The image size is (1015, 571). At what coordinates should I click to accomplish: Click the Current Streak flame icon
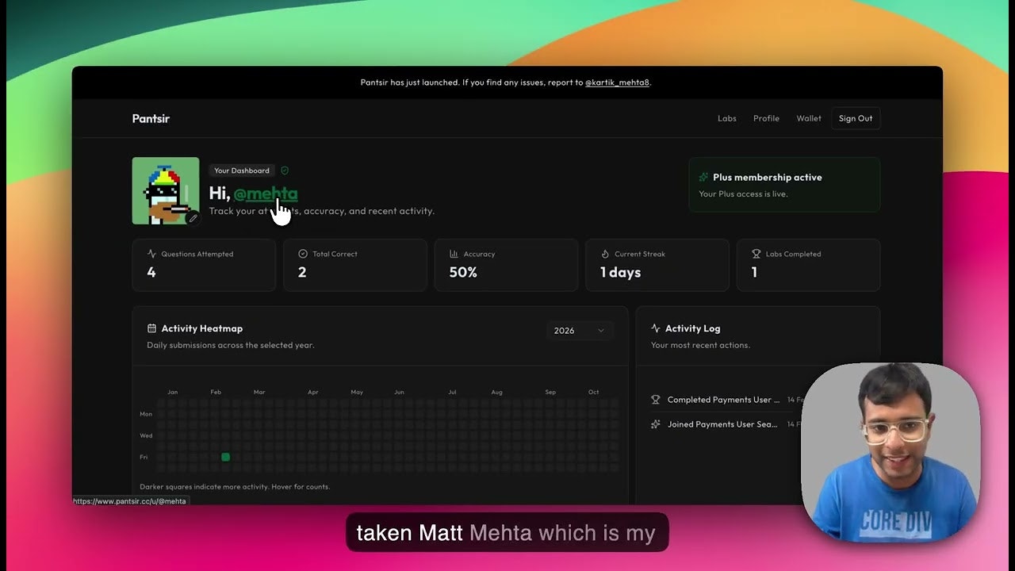pyautogui.click(x=605, y=254)
